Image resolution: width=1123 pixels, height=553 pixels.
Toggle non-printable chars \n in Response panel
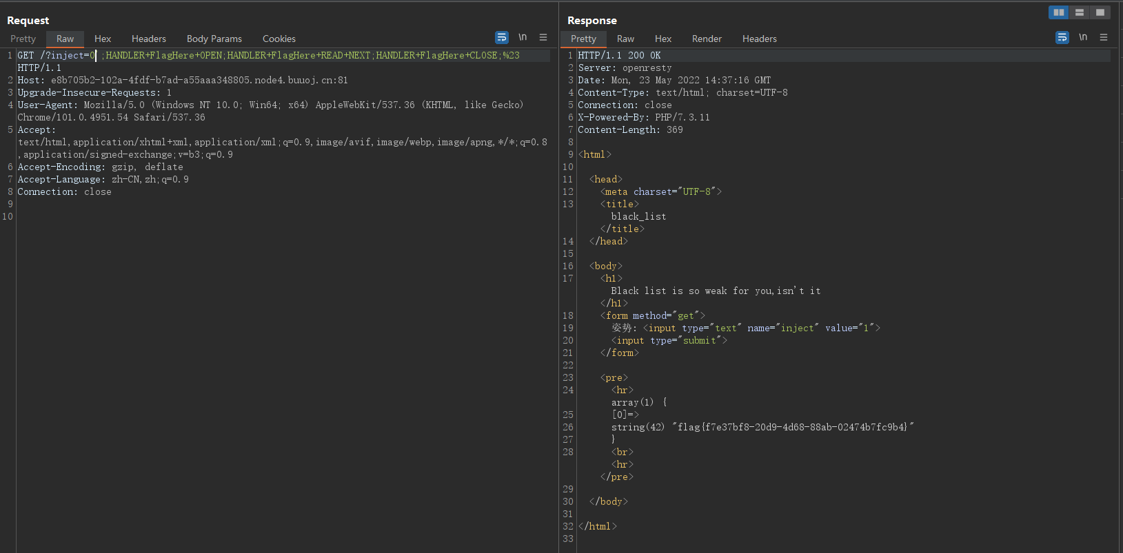pyautogui.click(x=1083, y=37)
